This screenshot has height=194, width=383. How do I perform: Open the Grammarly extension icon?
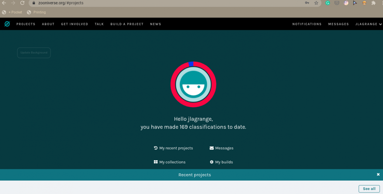coord(328,3)
